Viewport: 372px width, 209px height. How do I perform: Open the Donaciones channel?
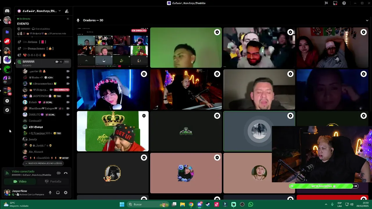pyautogui.click(x=43, y=48)
